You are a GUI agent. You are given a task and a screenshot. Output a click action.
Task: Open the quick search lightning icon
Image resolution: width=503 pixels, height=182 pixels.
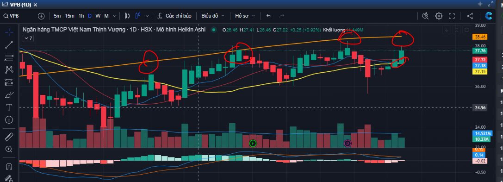425,16
